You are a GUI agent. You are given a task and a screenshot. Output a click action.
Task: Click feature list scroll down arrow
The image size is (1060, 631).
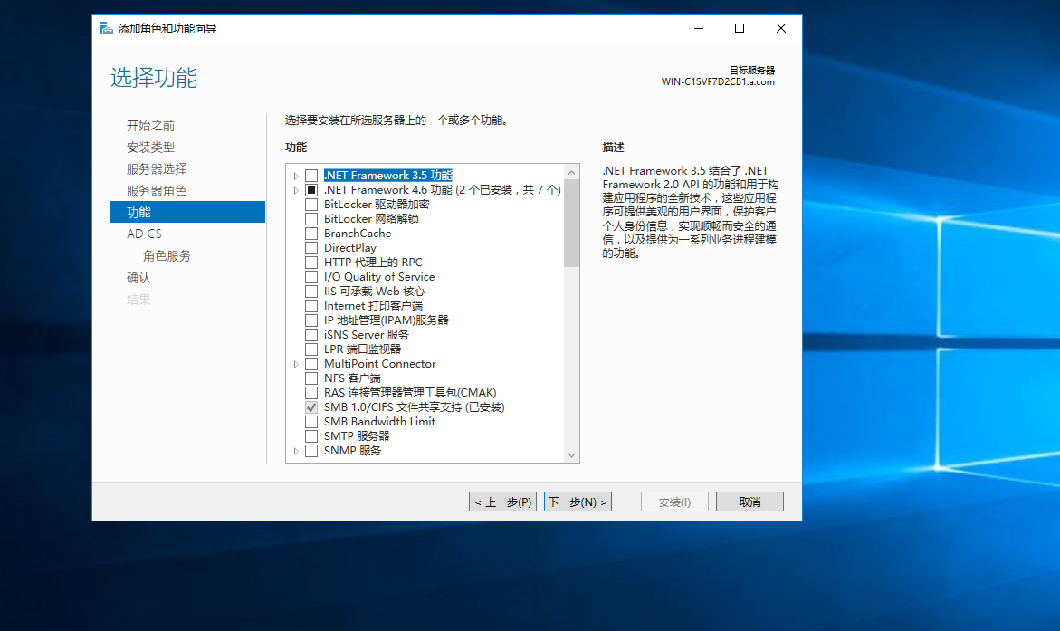tap(572, 455)
